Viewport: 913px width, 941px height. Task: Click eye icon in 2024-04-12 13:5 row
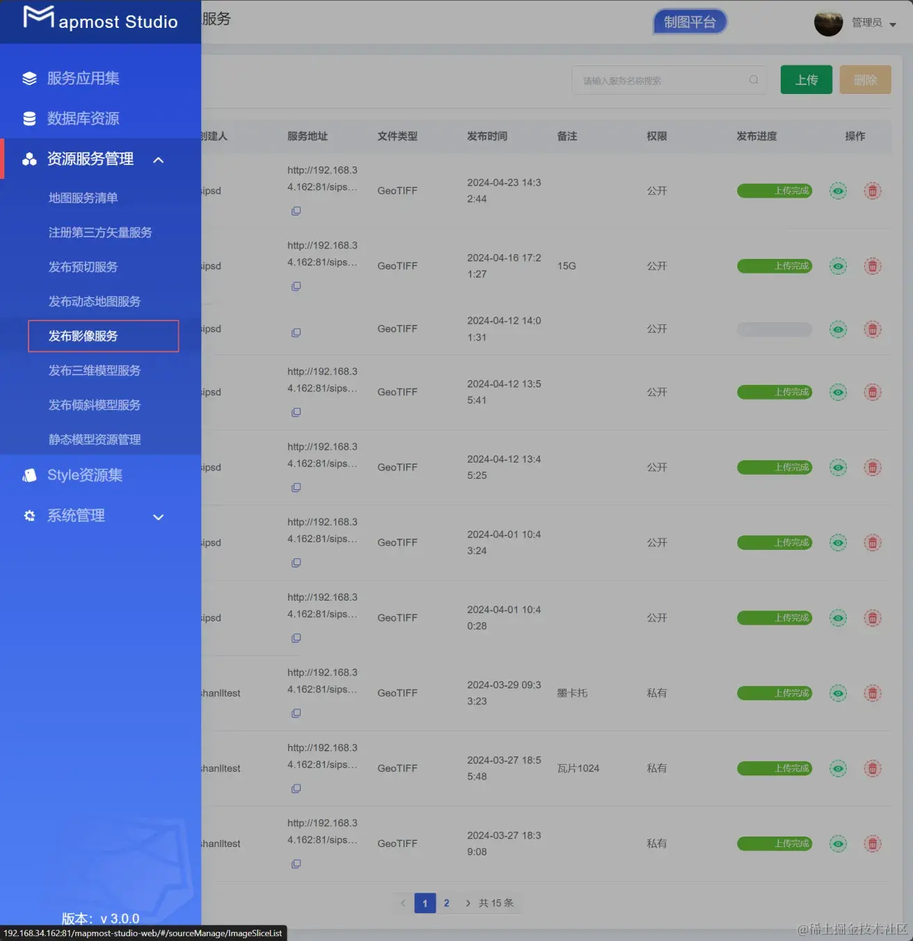pyautogui.click(x=839, y=393)
